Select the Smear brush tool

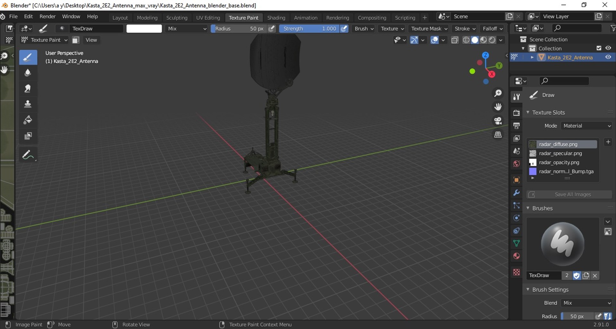(x=28, y=88)
